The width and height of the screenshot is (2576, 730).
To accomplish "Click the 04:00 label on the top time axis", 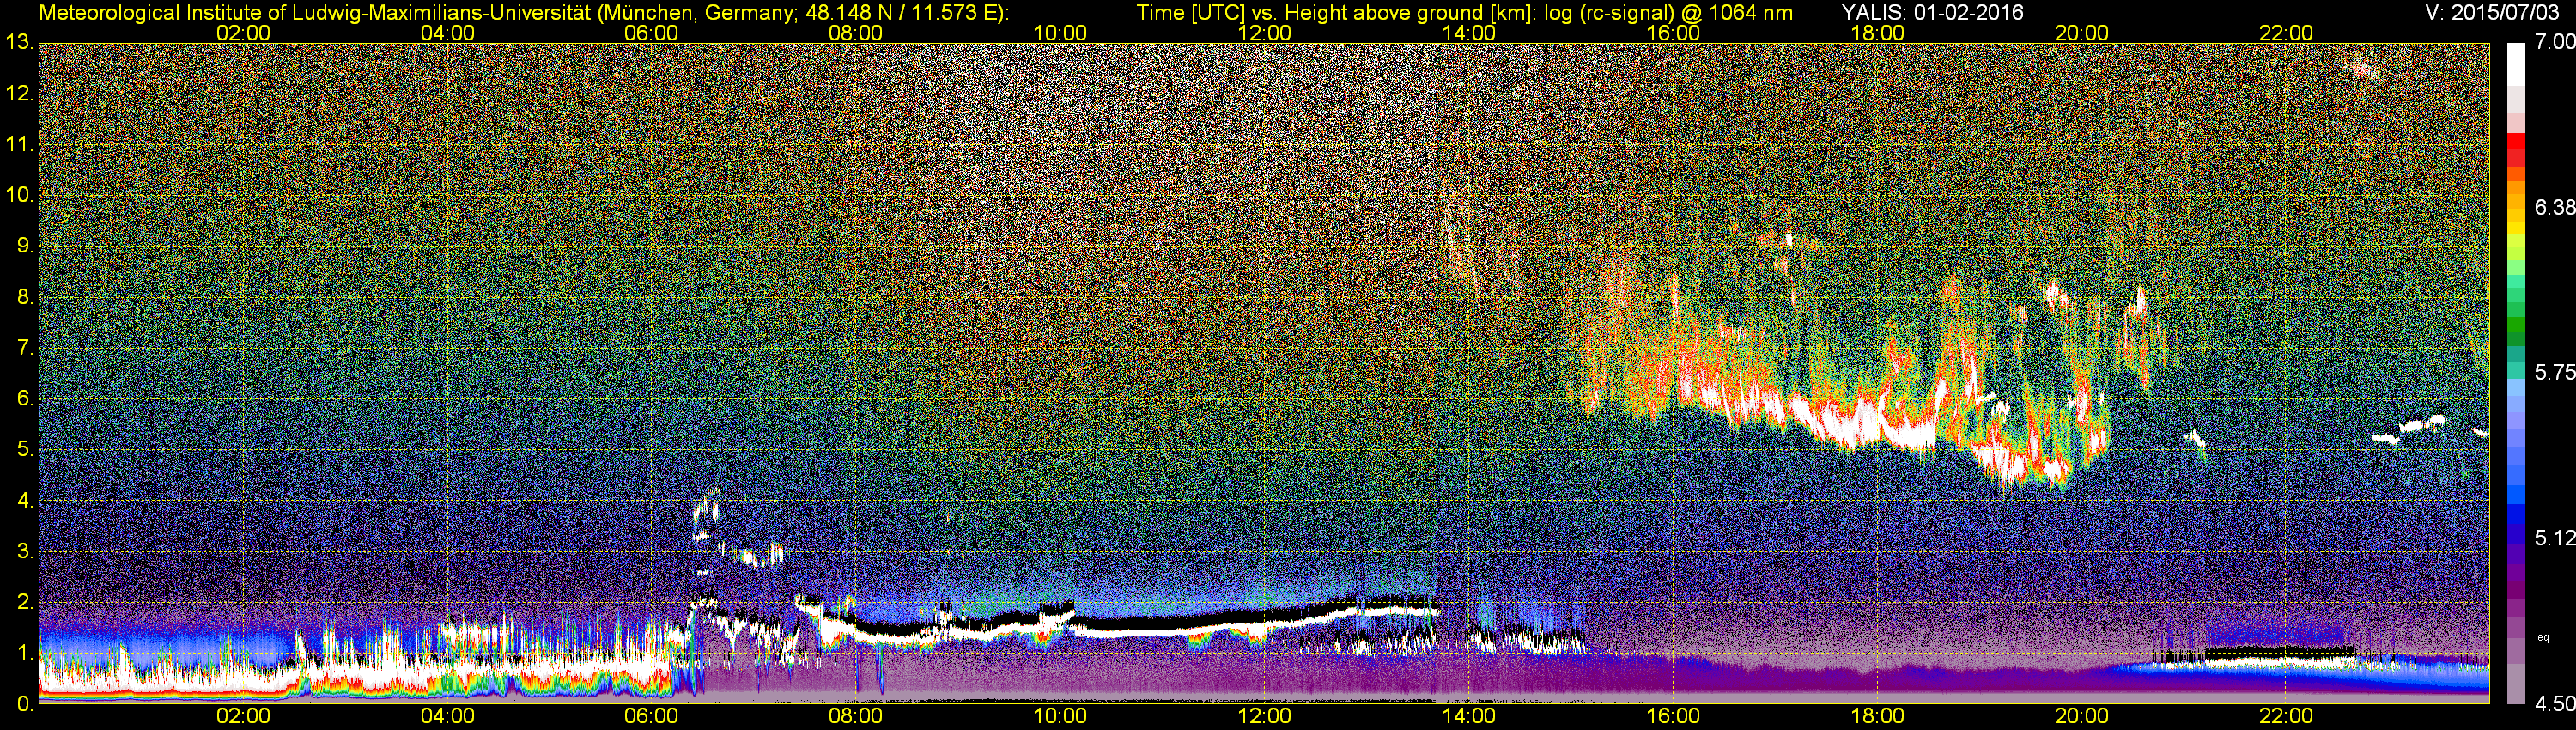I will pyautogui.click(x=447, y=33).
